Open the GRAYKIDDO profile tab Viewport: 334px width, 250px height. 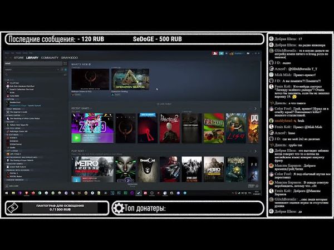tap(70, 58)
